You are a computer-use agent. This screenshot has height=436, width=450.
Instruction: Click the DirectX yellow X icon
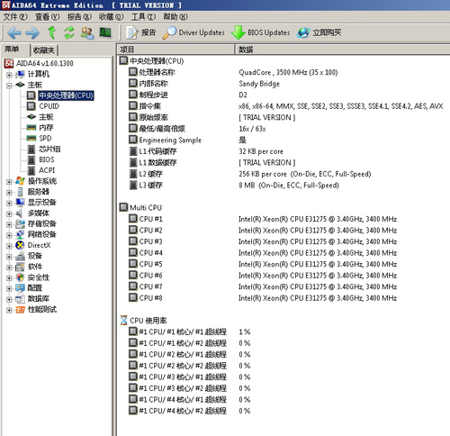[x=20, y=245]
